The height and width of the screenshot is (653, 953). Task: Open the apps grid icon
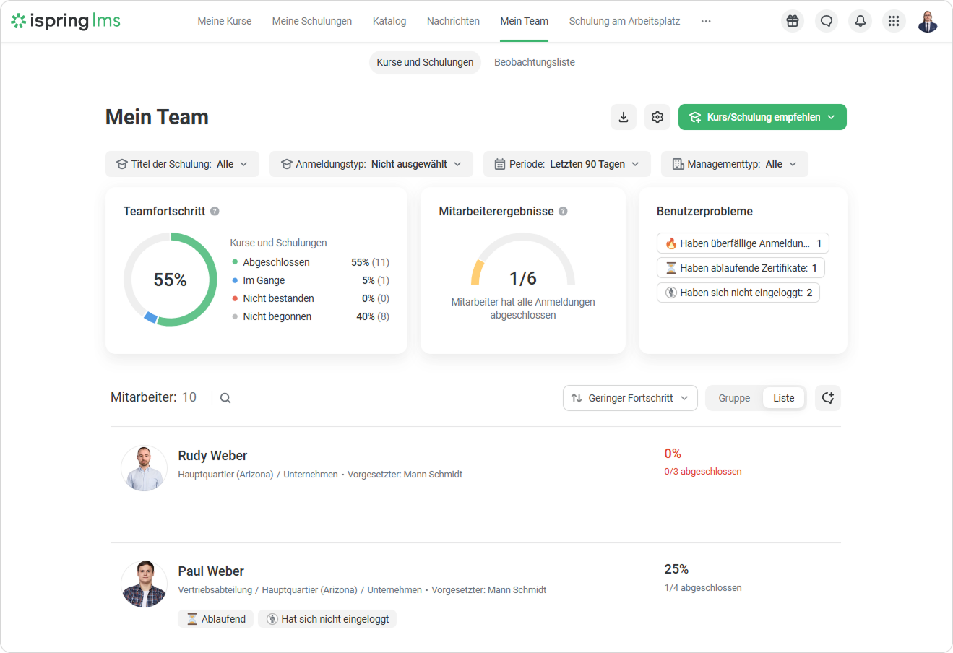coord(894,21)
